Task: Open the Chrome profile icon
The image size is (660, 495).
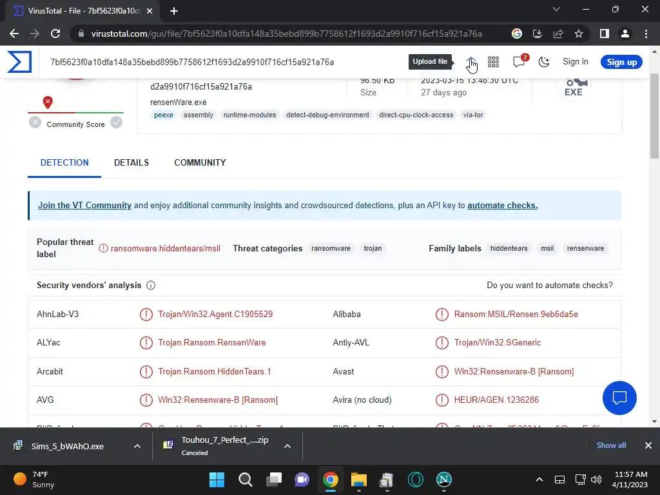Action: 625,34
